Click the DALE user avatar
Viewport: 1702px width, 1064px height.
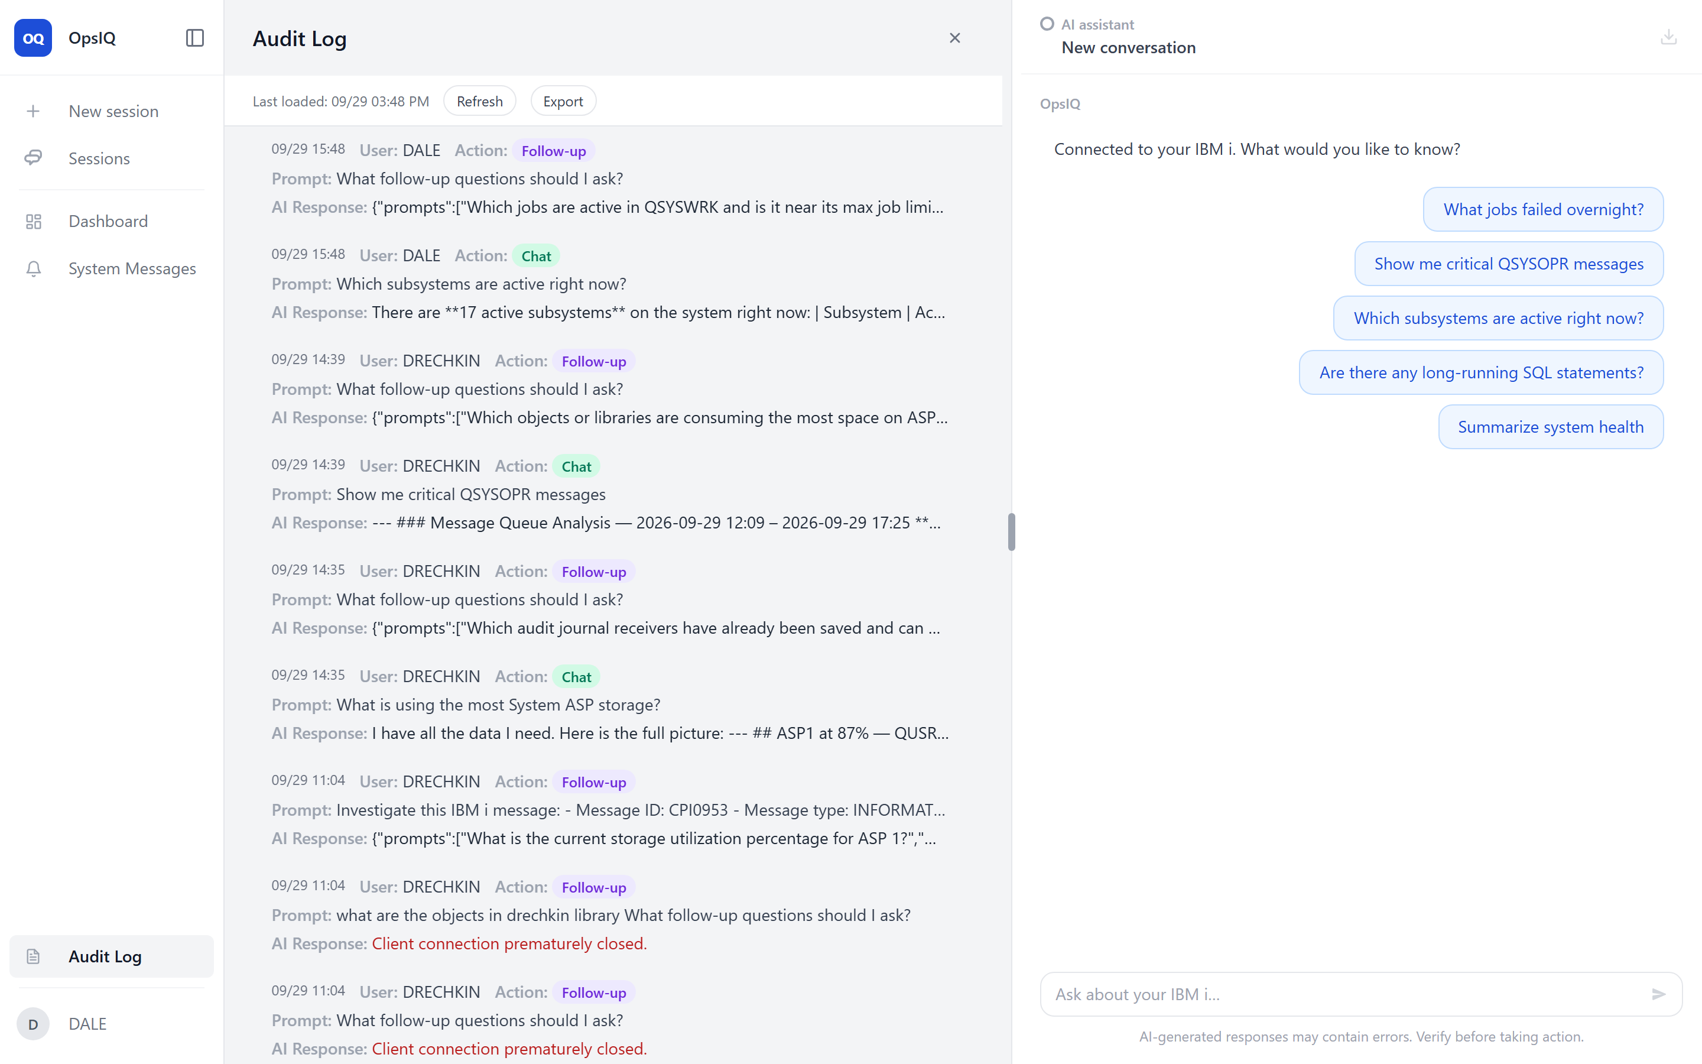(33, 1024)
